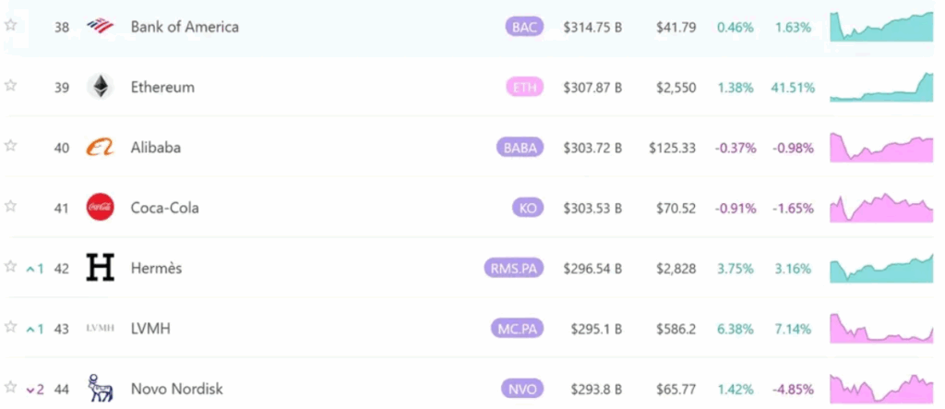Add Coca-Cola to favorites with star
This screenshot has width=945, height=409.
(10, 206)
